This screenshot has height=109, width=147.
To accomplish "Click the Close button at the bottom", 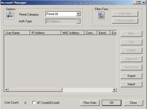I will pyautogui.click(x=133, y=103).
